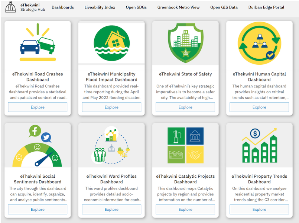This screenshot has height=223, width=299.
Task: Click description 'One of eThekwini's key strategic imperatives'
Action: pos(185,92)
